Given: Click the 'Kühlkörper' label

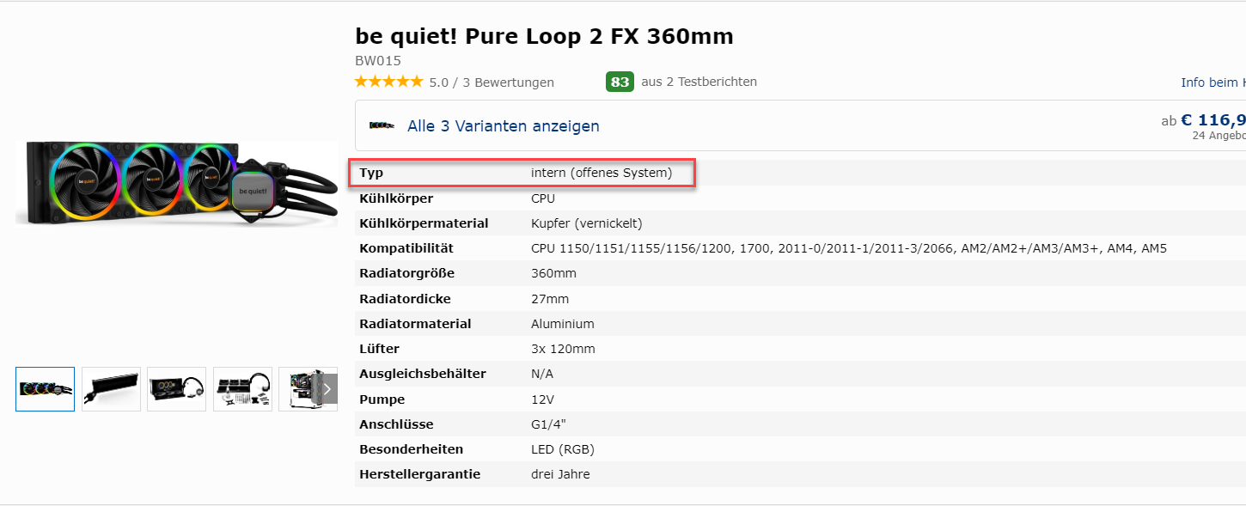Looking at the screenshot, I should click(396, 198).
